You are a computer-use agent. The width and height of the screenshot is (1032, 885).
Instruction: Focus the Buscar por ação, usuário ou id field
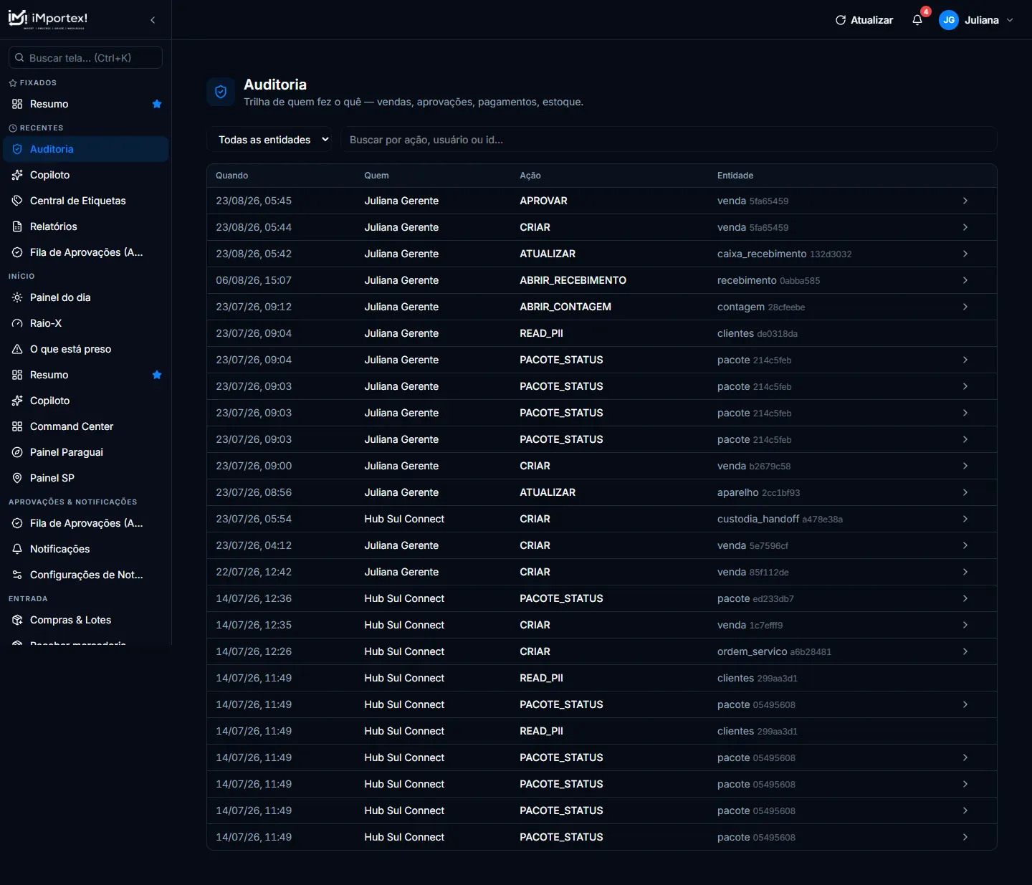pos(669,140)
